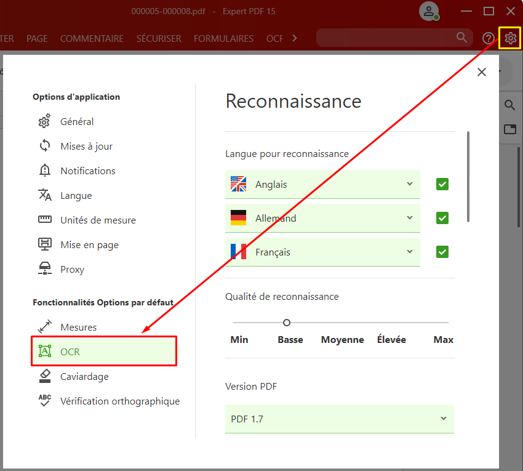Open the PAGE ribbon tab
The width and height of the screenshot is (523, 471).
[x=37, y=39]
